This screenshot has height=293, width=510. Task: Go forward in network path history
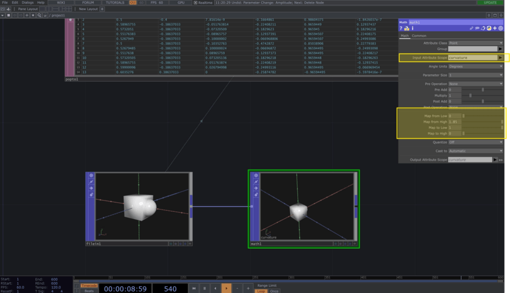pos(21,15)
